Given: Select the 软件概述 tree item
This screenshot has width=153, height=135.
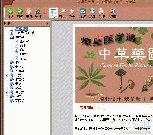Looking at the screenshot, I should tap(21, 28).
